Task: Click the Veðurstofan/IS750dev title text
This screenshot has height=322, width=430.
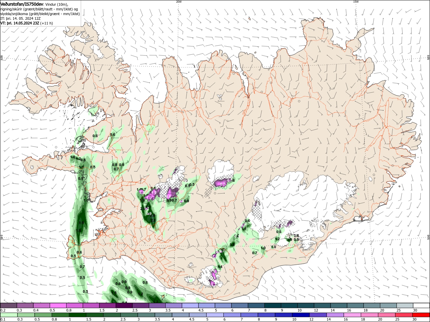Action: 22,4
